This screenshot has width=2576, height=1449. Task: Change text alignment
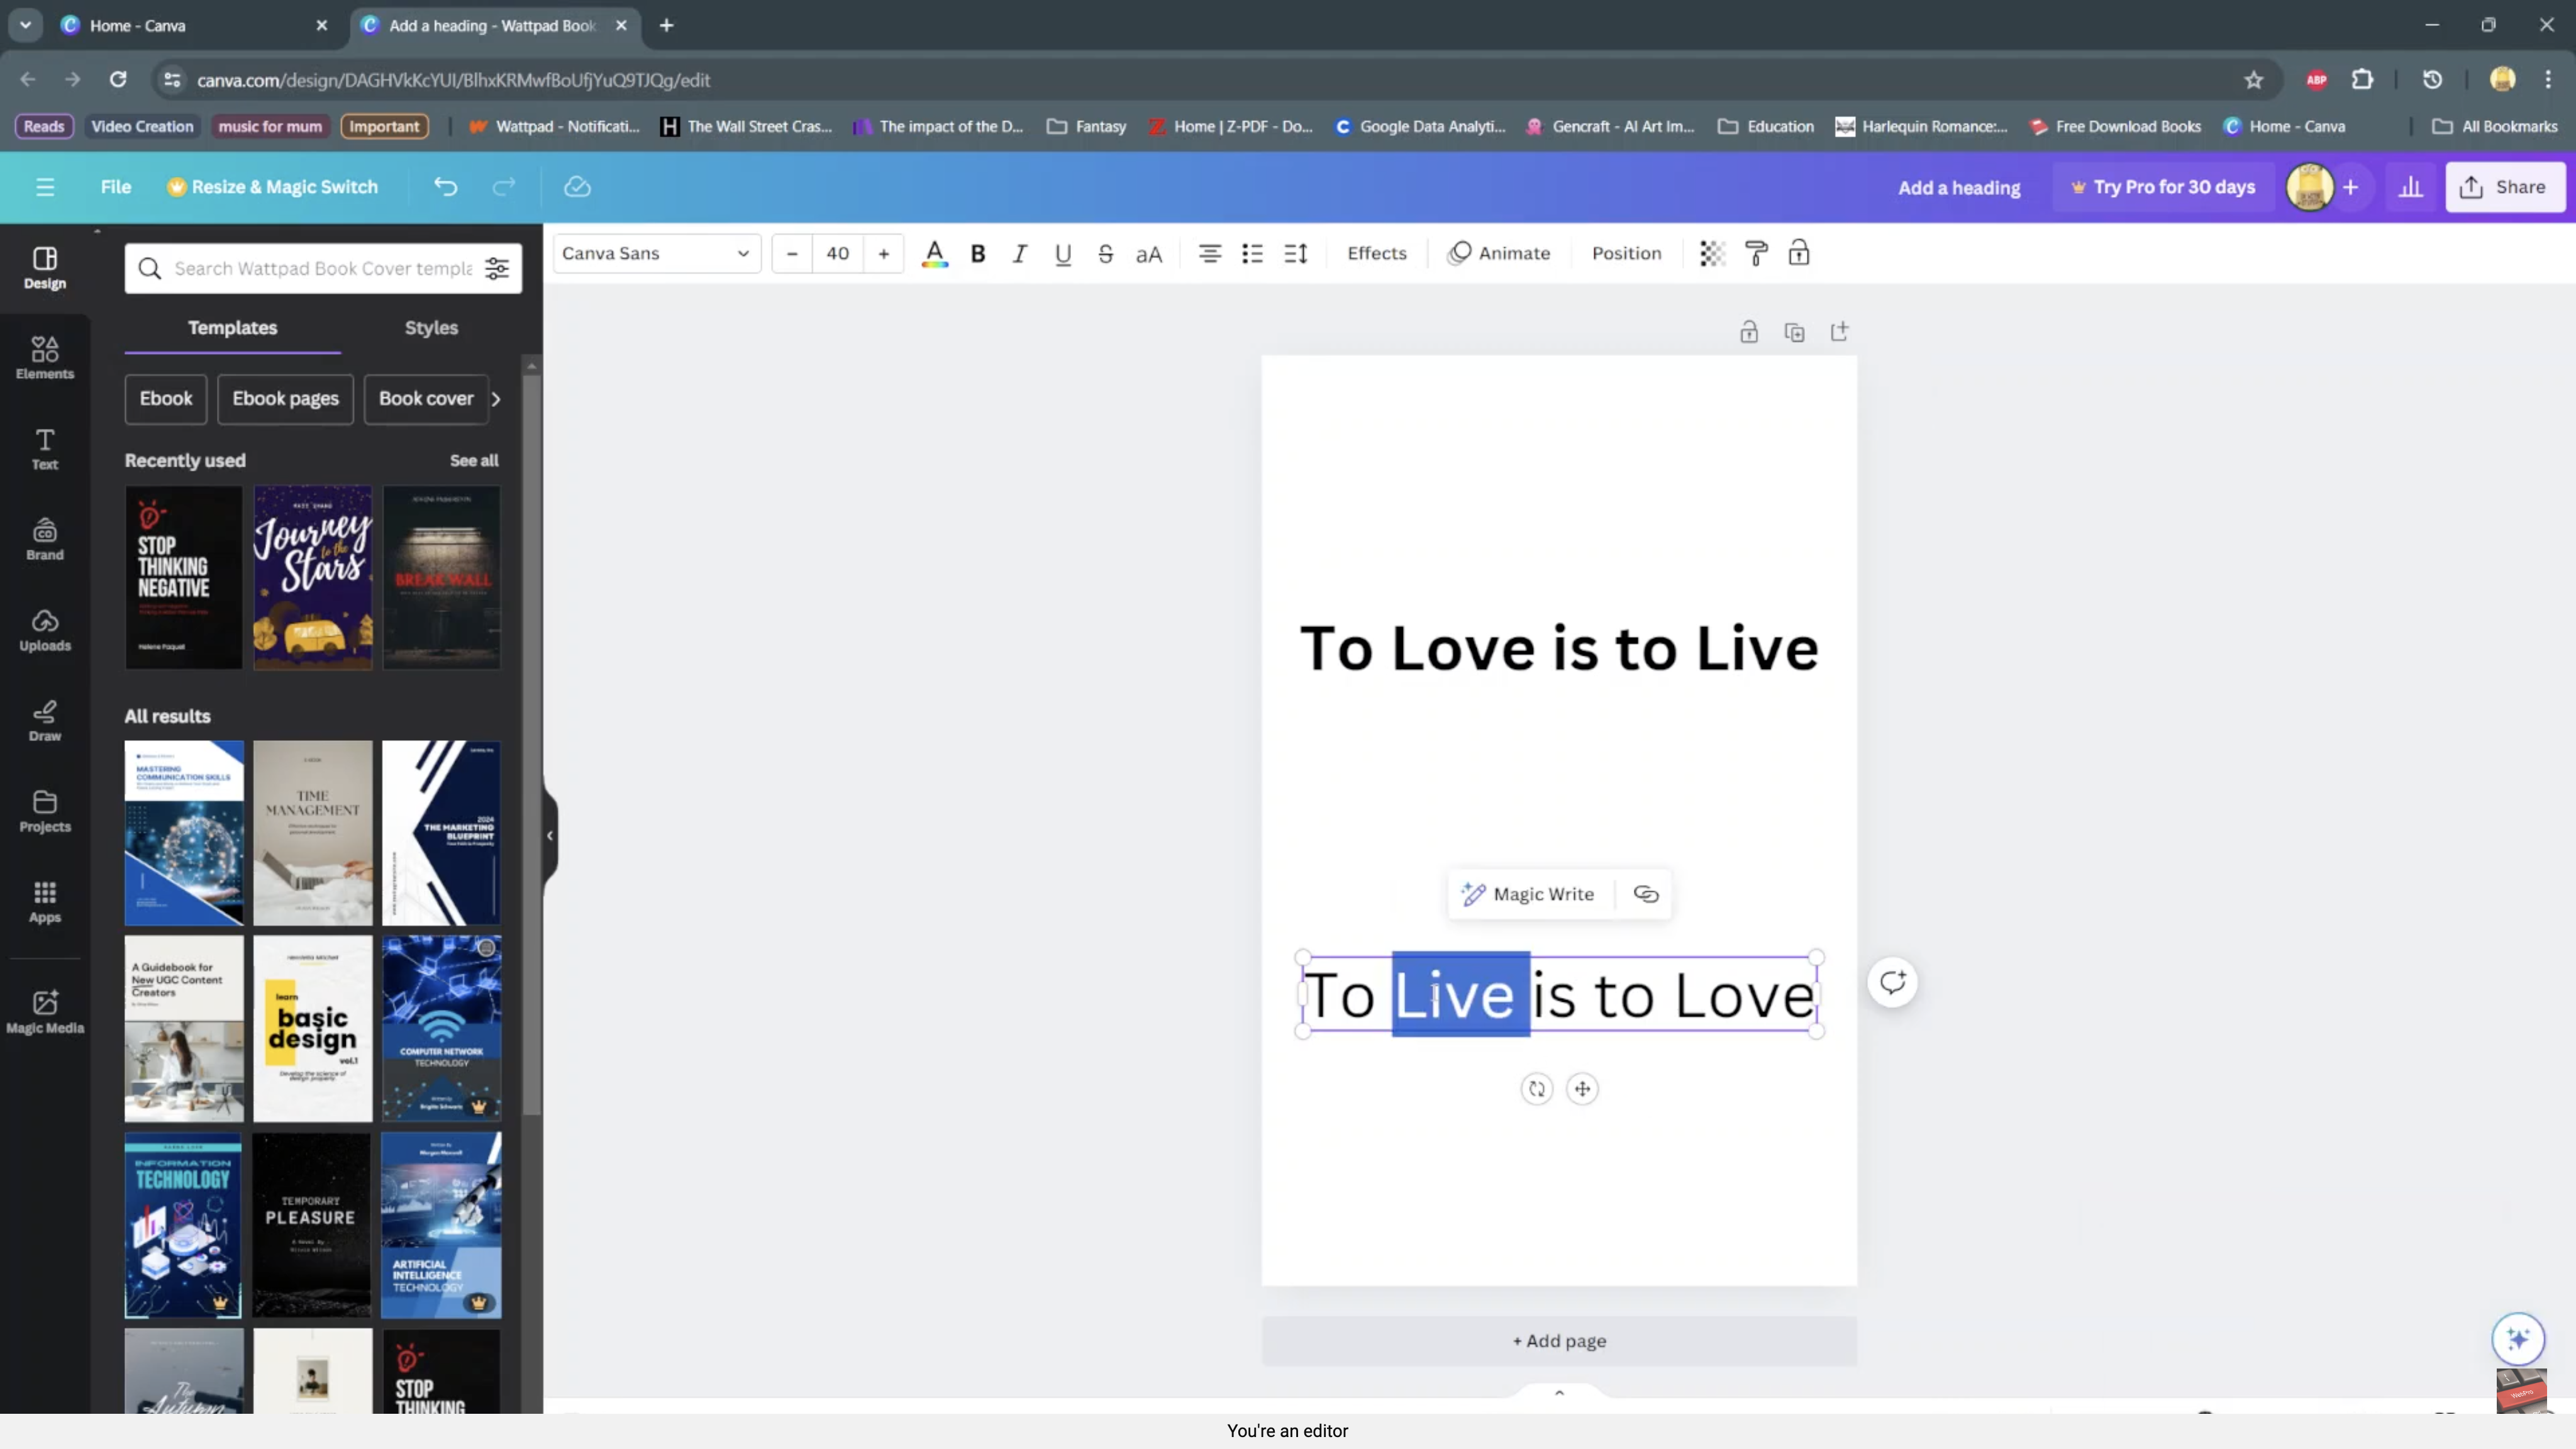click(x=1210, y=254)
